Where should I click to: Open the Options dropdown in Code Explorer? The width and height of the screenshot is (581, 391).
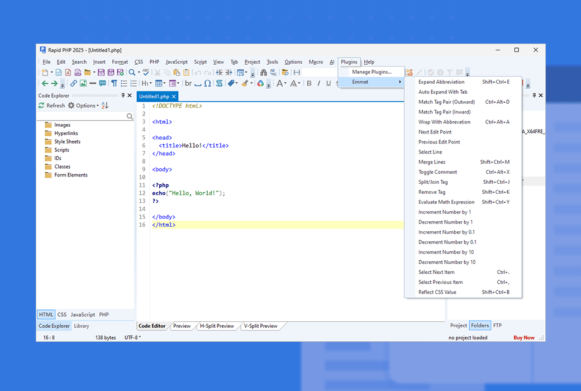(x=83, y=106)
